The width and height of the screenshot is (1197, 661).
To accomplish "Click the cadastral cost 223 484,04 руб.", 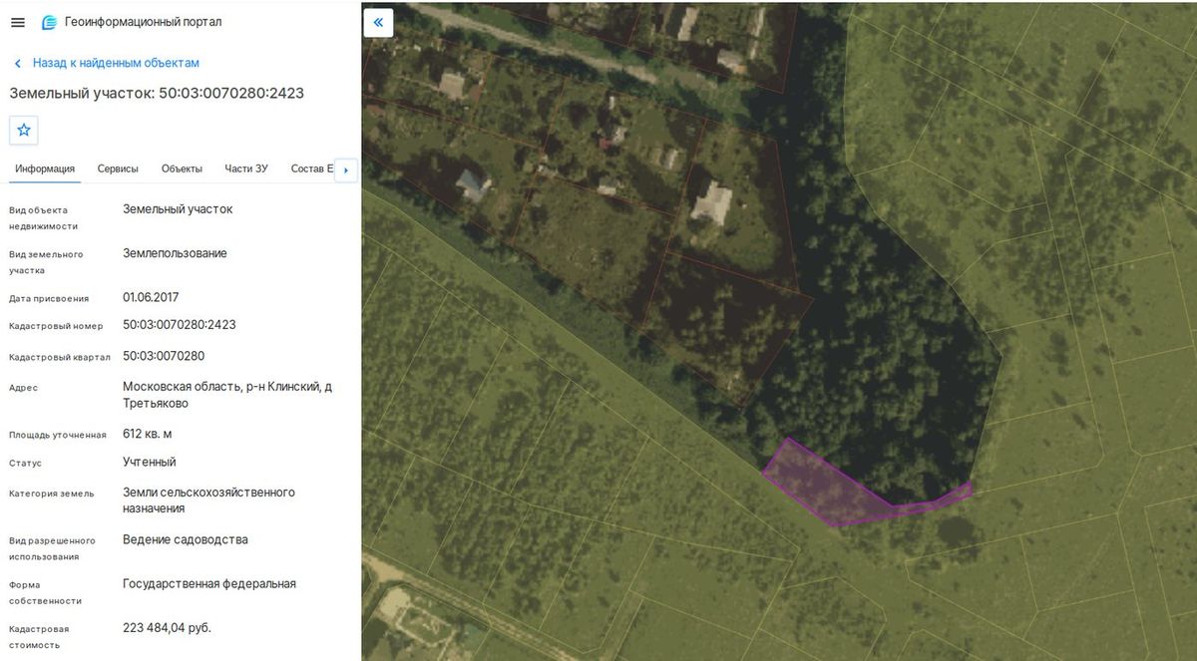I will click(167, 627).
